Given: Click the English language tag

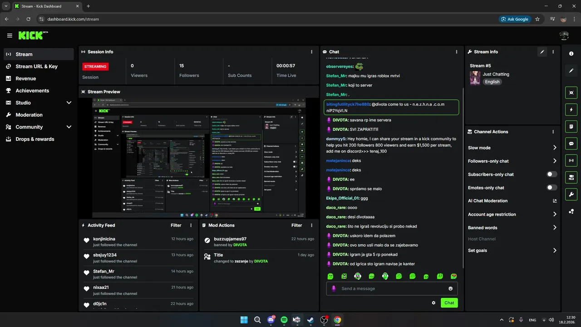Looking at the screenshot, I should 492,82.
